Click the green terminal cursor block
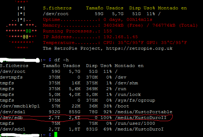Screen dimensions: 203x137 point(56,134)
